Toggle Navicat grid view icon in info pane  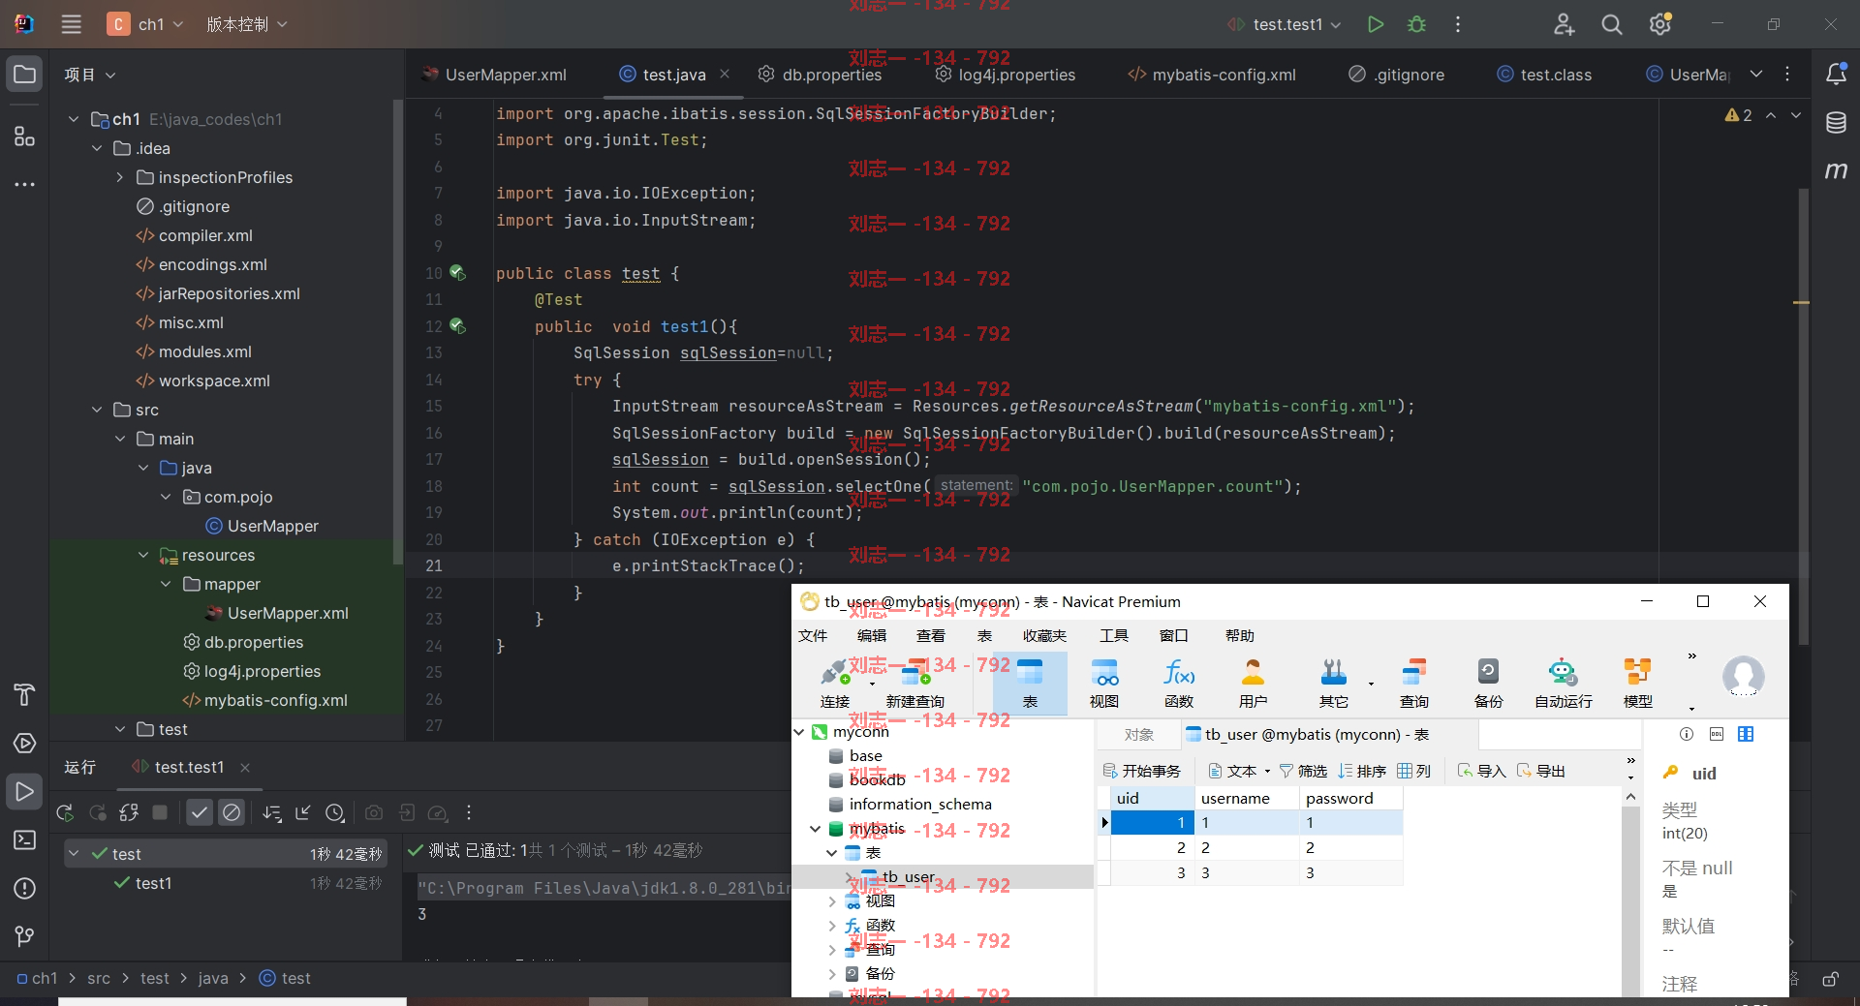tap(1746, 734)
